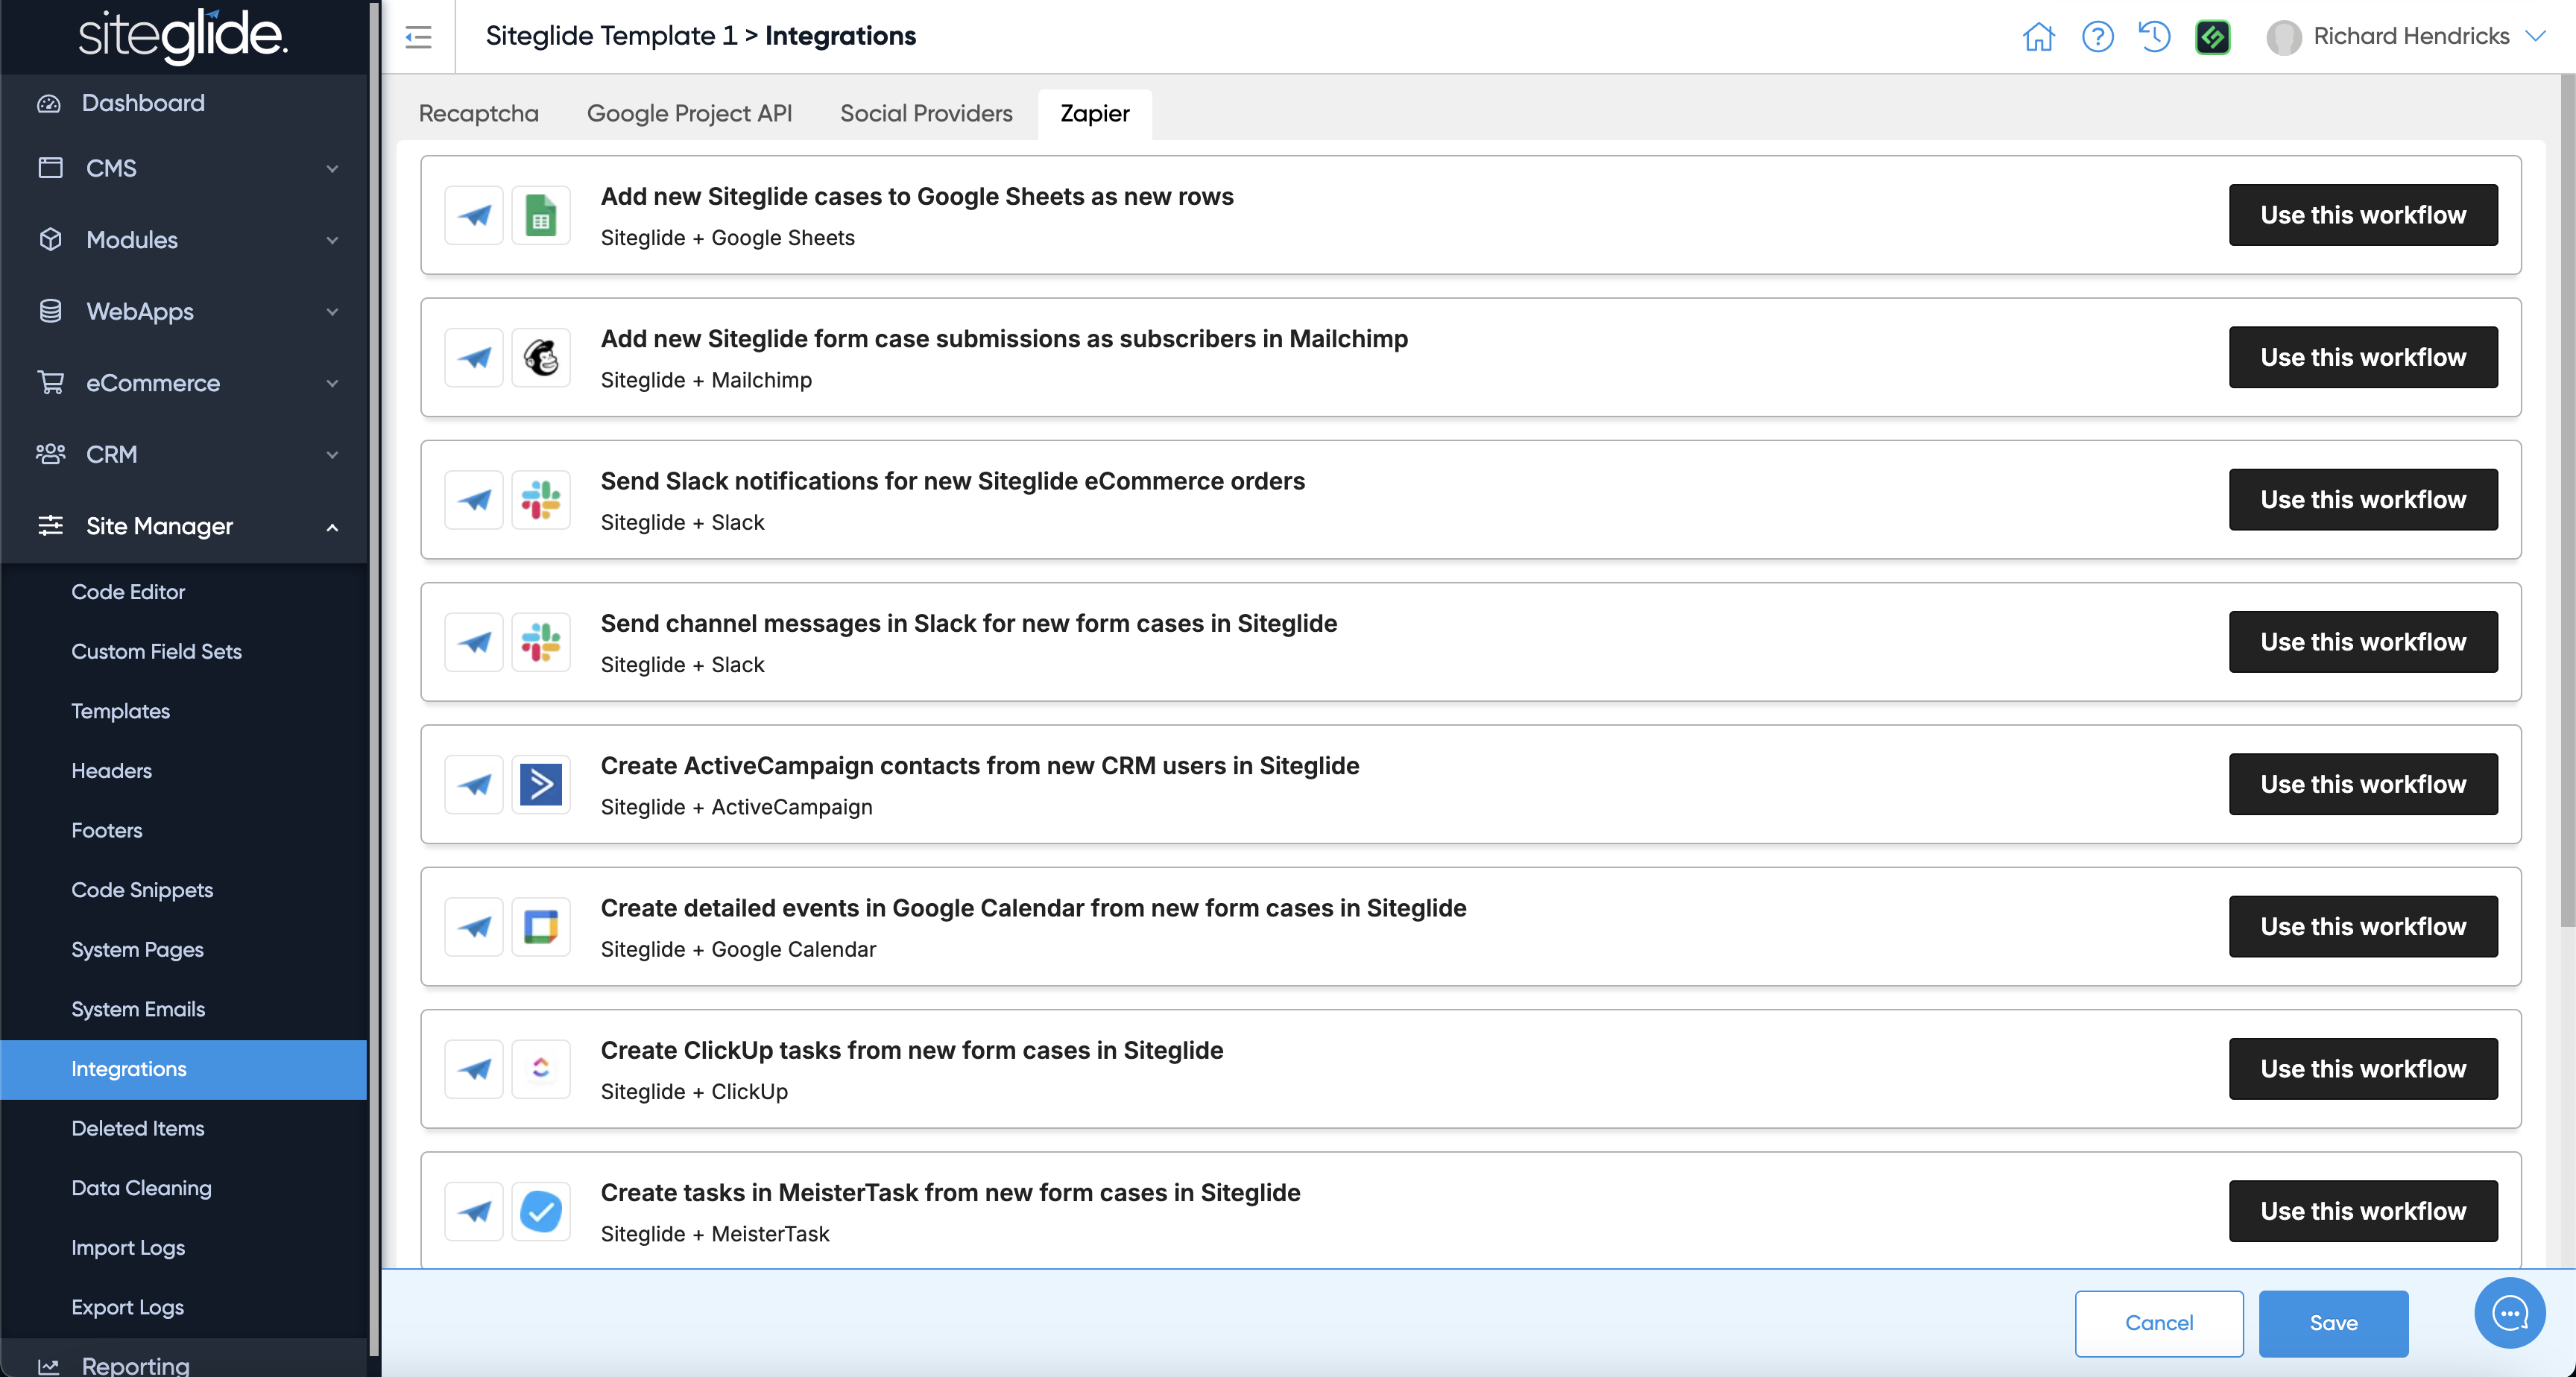Open the live chat bubble icon
Viewport: 2576px width, 1377px height.
[2509, 1313]
